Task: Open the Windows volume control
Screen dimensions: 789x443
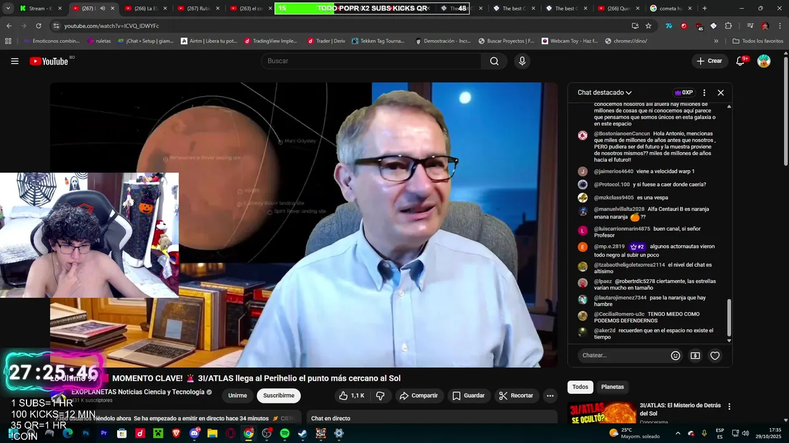Action: (x=745, y=433)
